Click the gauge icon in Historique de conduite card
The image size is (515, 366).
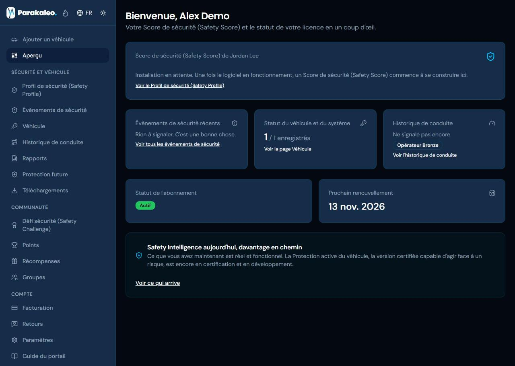point(492,123)
